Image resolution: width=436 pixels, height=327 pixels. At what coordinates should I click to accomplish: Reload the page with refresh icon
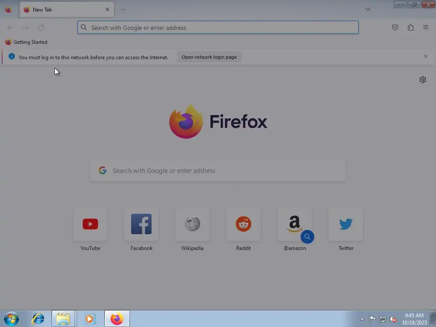pos(41,28)
